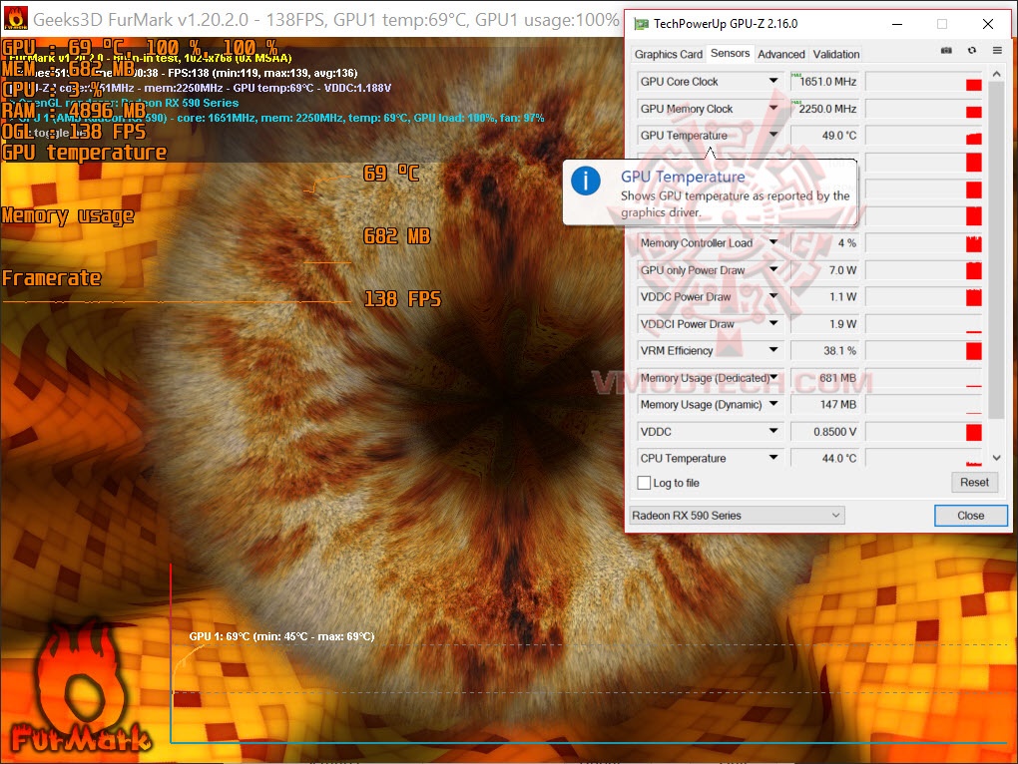This screenshot has height=764, width=1018.
Task: Click the Reset button
Action: (974, 482)
